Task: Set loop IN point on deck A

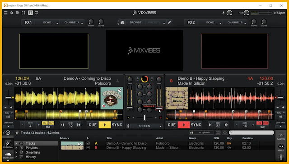Action: (x=45, y=123)
